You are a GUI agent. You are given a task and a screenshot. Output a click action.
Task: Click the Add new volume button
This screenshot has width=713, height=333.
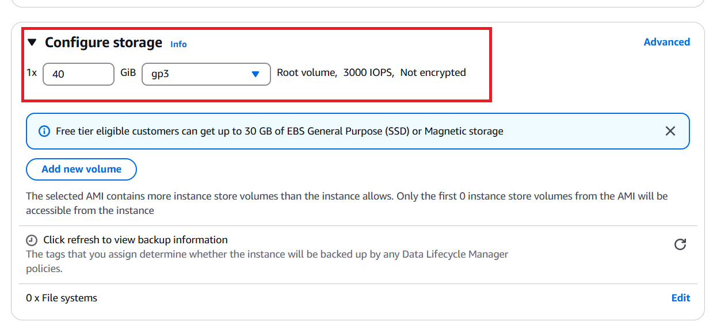tap(81, 169)
